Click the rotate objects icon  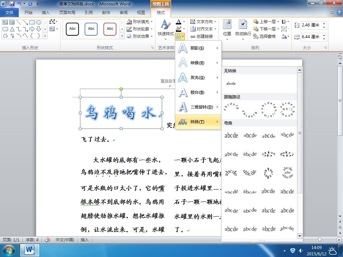click(x=284, y=36)
